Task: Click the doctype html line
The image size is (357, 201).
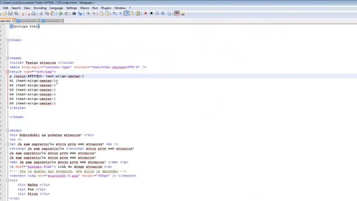Action: [x=25, y=26]
